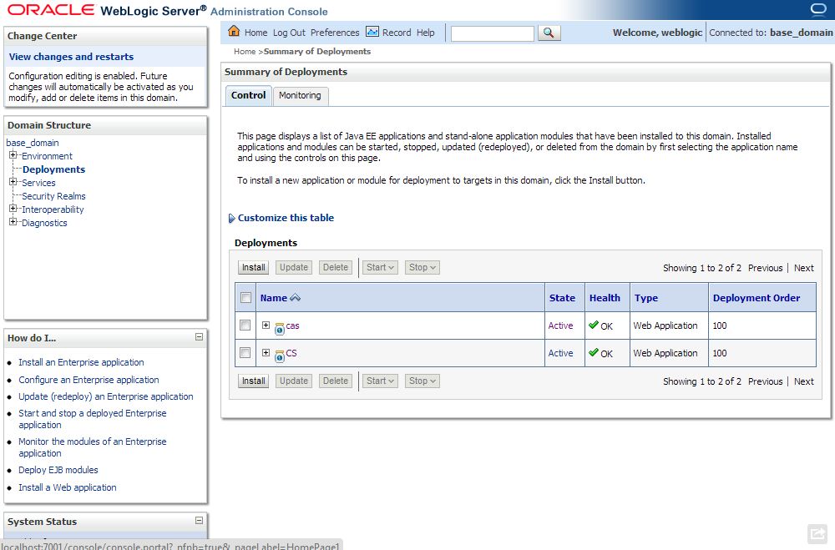
Task: Click Preferences in the toolbar menu
Action: click(335, 33)
